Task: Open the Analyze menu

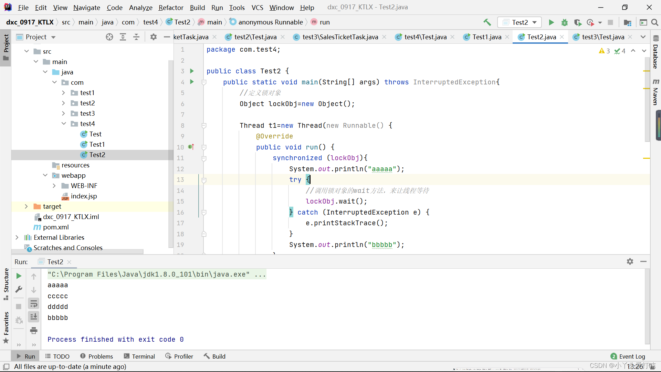Action: point(140,7)
